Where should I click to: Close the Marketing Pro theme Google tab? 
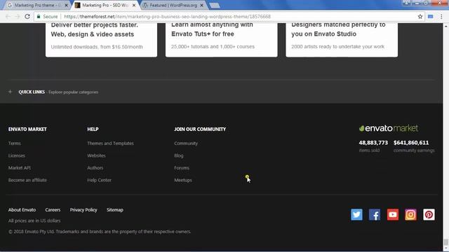coord(66,5)
